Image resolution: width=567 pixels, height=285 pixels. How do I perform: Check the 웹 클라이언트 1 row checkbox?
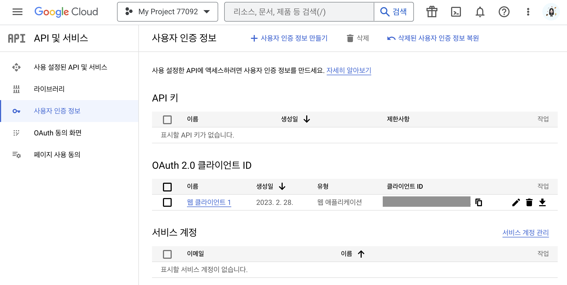coord(167,202)
